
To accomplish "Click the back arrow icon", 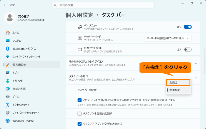I will pyautogui.click(x=5, y=5).
